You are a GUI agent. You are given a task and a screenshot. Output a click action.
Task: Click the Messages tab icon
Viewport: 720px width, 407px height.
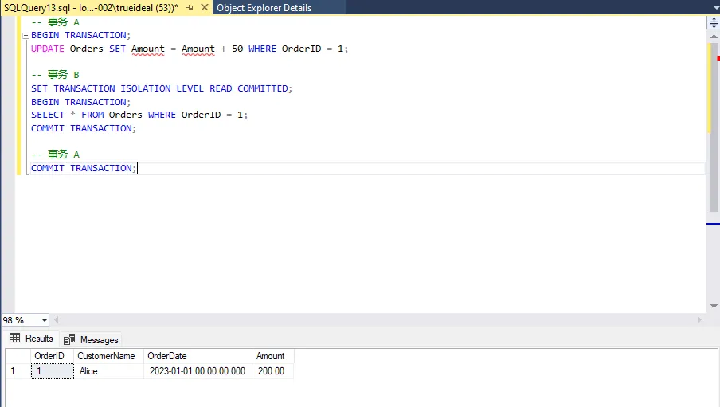coord(70,339)
